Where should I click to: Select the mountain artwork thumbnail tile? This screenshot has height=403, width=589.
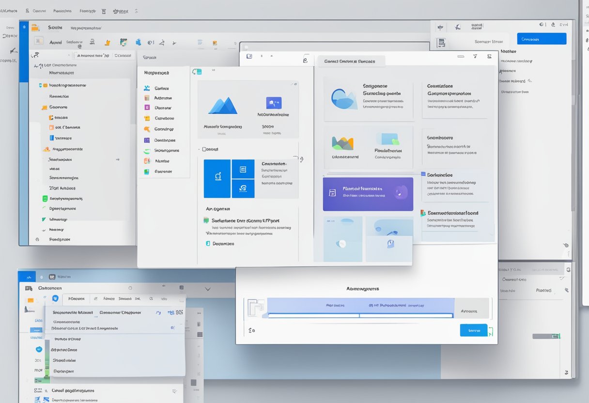pyautogui.click(x=223, y=106)
